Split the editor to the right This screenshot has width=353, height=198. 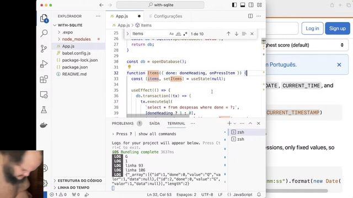point(250,16)
